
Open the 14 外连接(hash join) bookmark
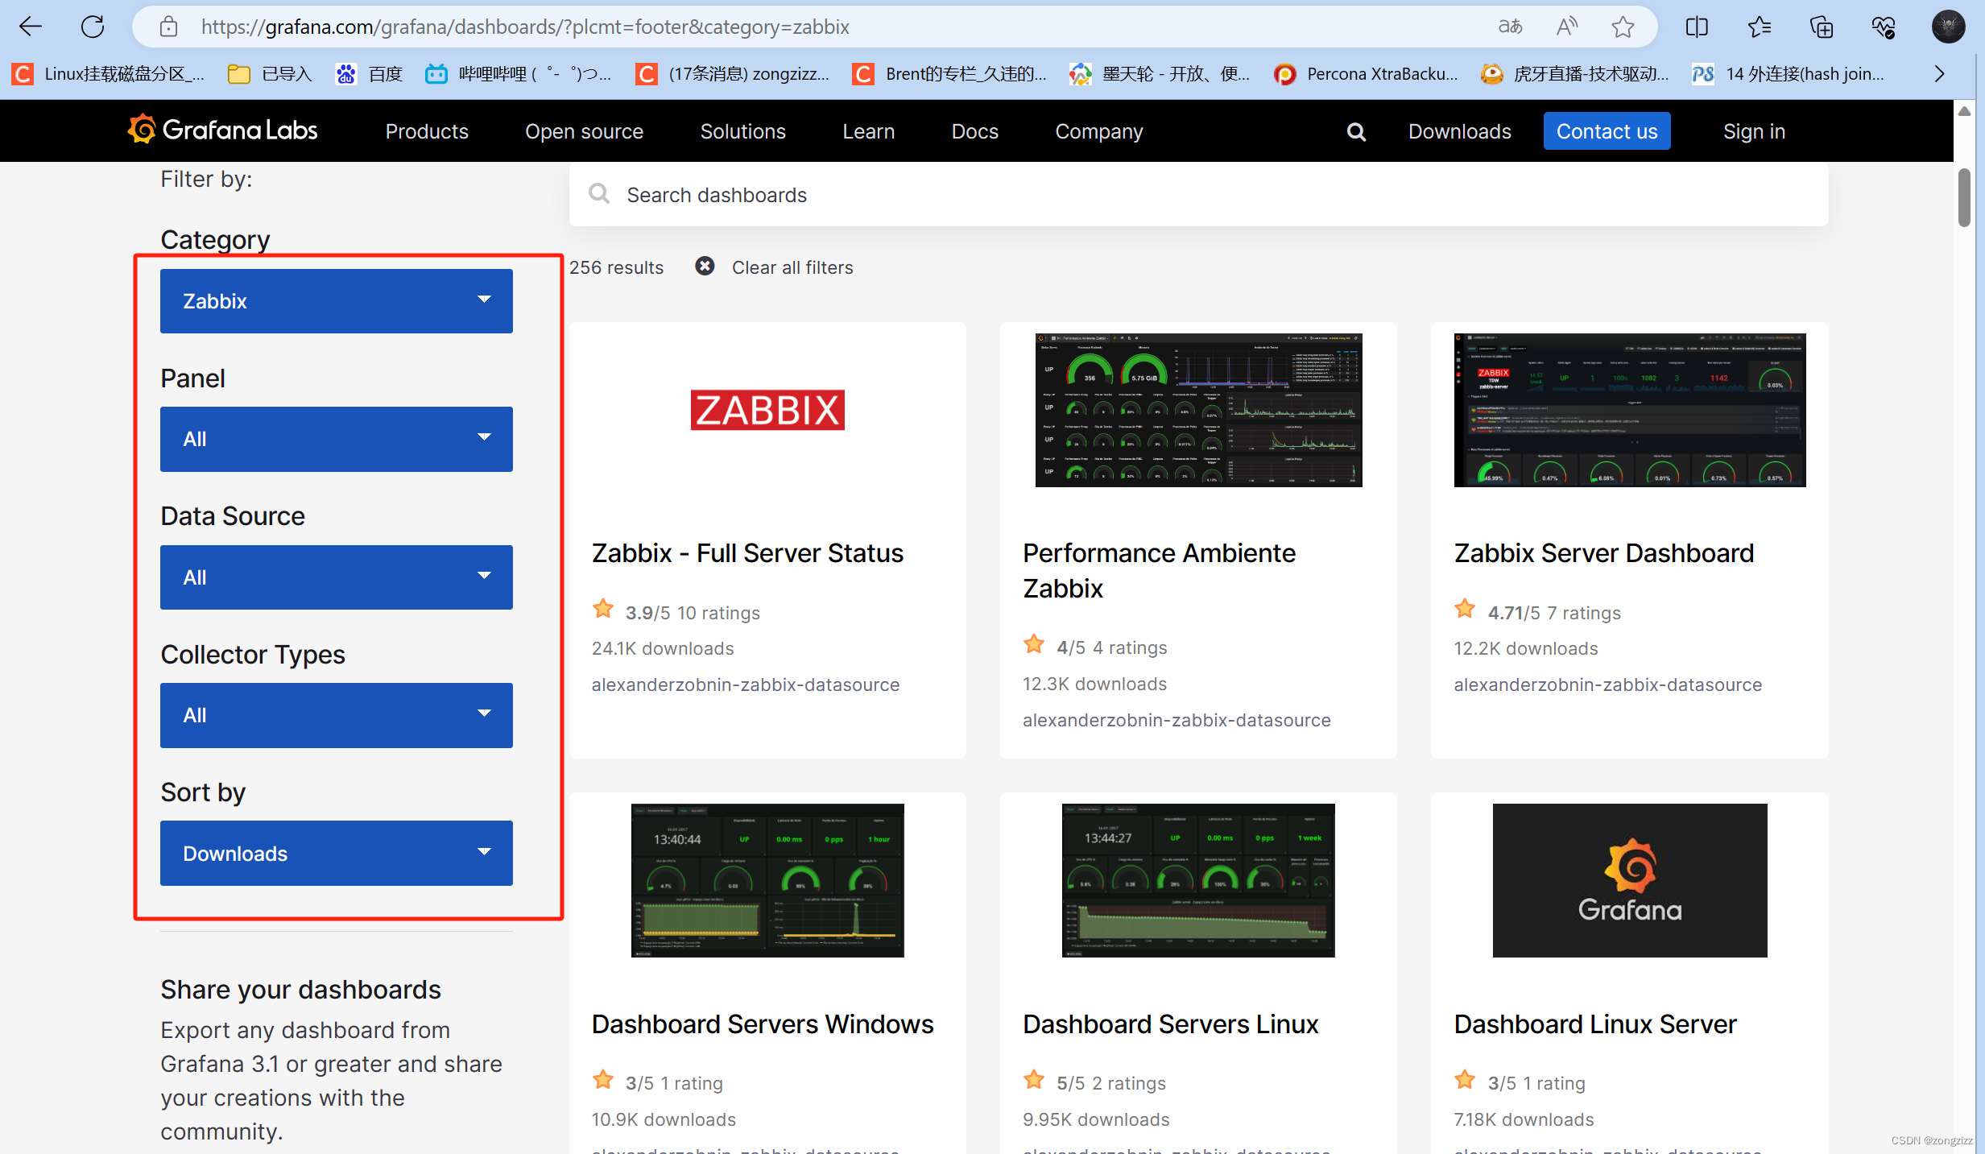click(1789, 74)
